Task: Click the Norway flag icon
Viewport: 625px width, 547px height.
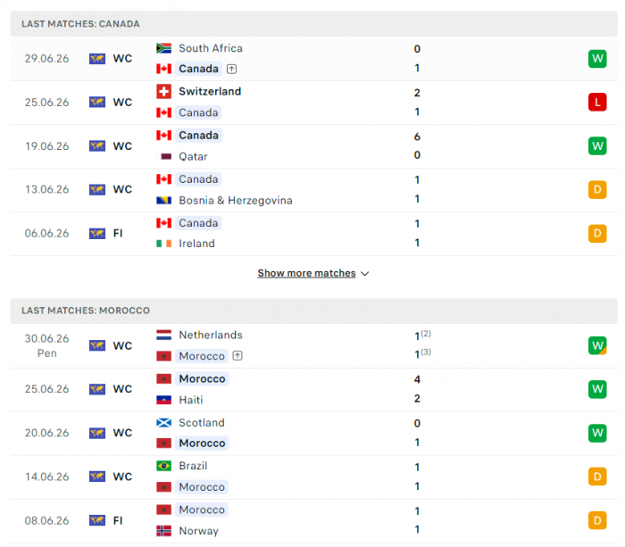Action: [x=163, y=531]
